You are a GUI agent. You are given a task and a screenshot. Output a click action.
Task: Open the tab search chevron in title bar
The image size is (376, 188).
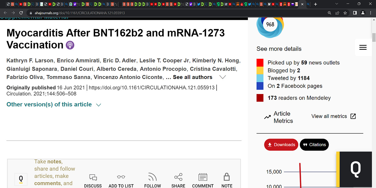point(336,4)
